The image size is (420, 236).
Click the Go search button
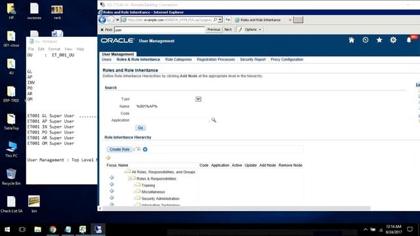(x=140, y=128)
